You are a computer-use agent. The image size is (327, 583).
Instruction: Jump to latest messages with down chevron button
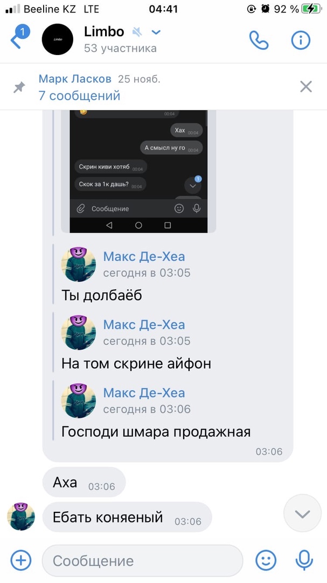tap(303, 513)
